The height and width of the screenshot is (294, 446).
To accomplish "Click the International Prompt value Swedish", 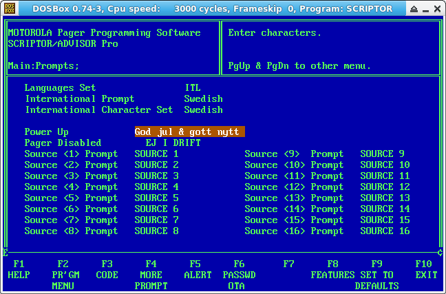I will [203, 98].
